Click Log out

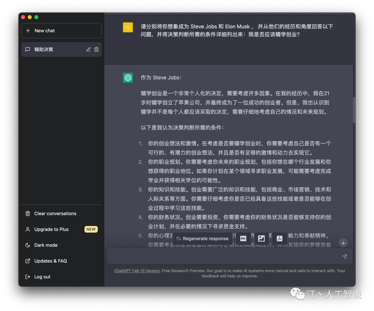point(61,277)
